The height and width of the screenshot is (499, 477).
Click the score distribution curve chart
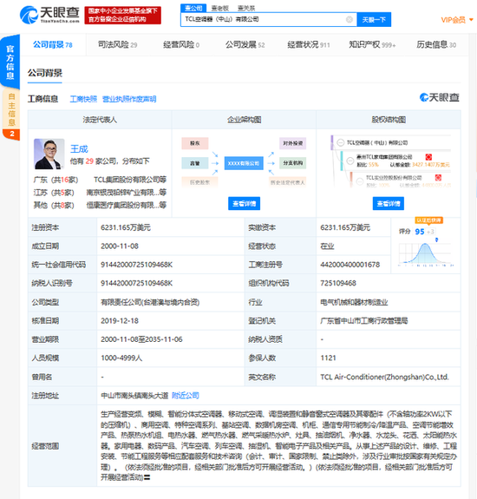click(425, 254)
